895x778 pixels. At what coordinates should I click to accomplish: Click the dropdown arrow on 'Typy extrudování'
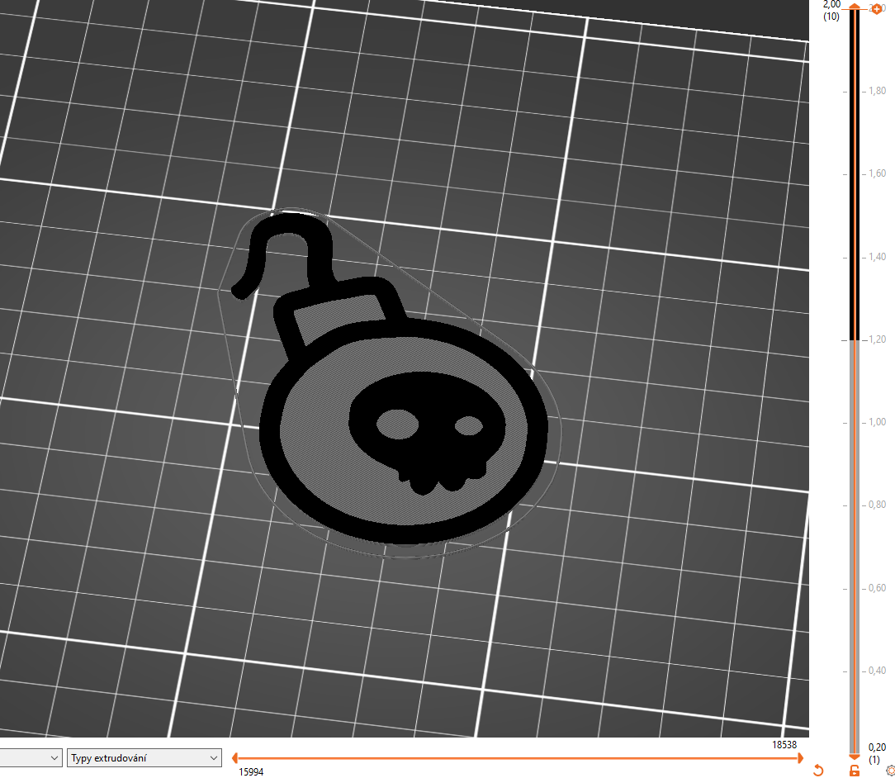tap(213, 757)
